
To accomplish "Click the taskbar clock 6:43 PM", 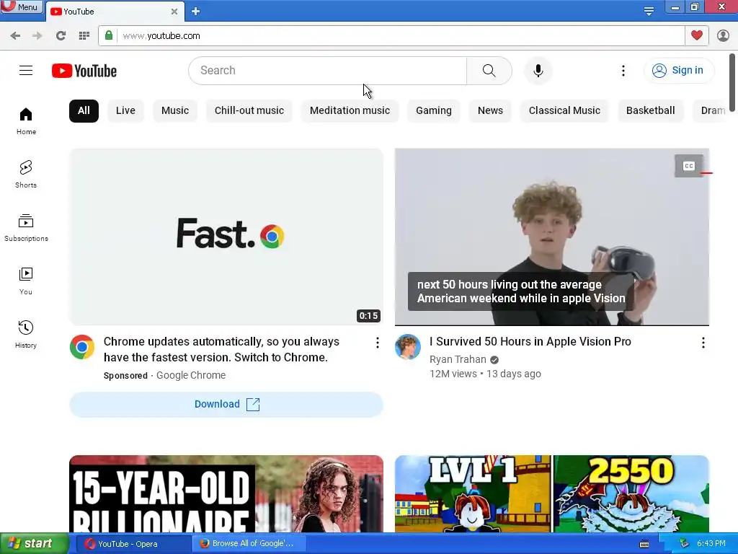I will tap(711, 544).
